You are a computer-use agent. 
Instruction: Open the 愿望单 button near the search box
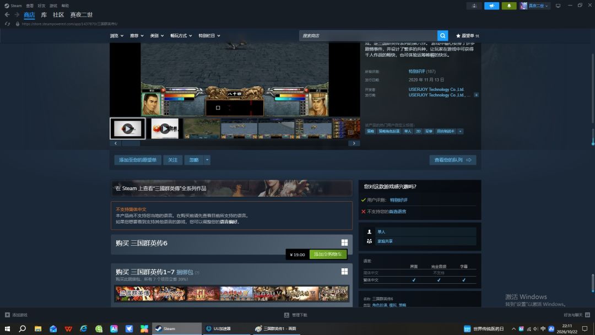pos(467,36)
